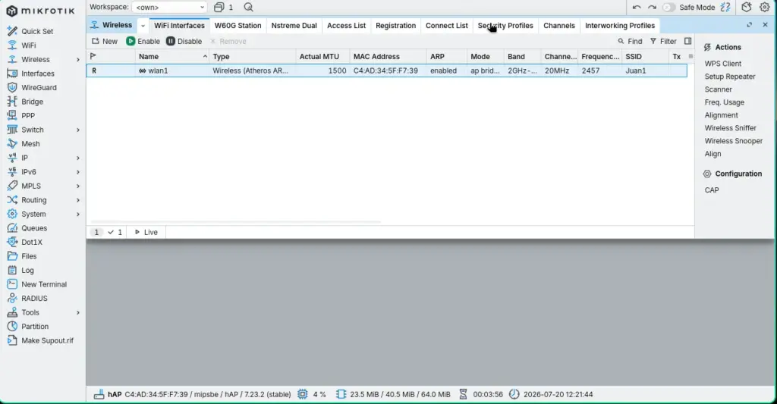Click the New button
This screenshot has height=404, width=777.
pyautogui.click(x=105, y=41)
